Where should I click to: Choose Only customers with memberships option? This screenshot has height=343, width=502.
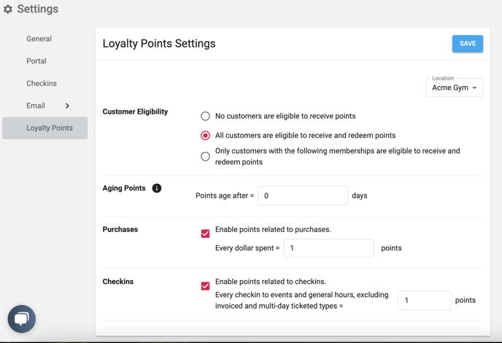pos(205,156)
